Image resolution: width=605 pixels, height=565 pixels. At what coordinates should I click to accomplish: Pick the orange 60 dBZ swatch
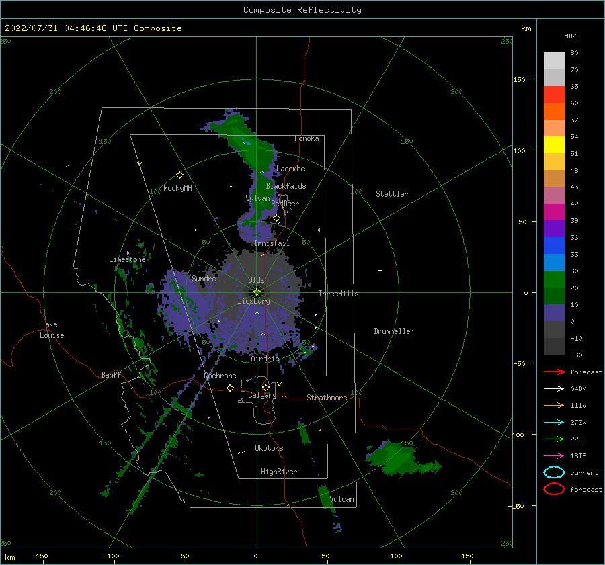click(554, 111)
